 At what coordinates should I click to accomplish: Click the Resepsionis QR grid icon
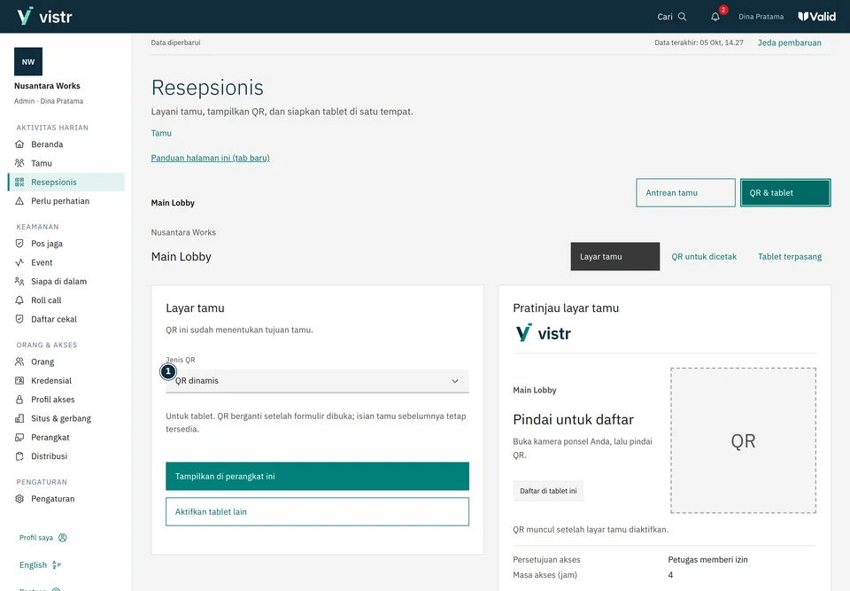(19, 183)
